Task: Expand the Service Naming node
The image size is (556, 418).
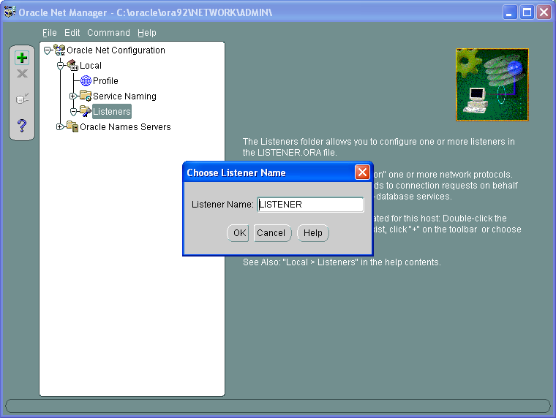Action: pyautogui.click(x=73, y=96)
